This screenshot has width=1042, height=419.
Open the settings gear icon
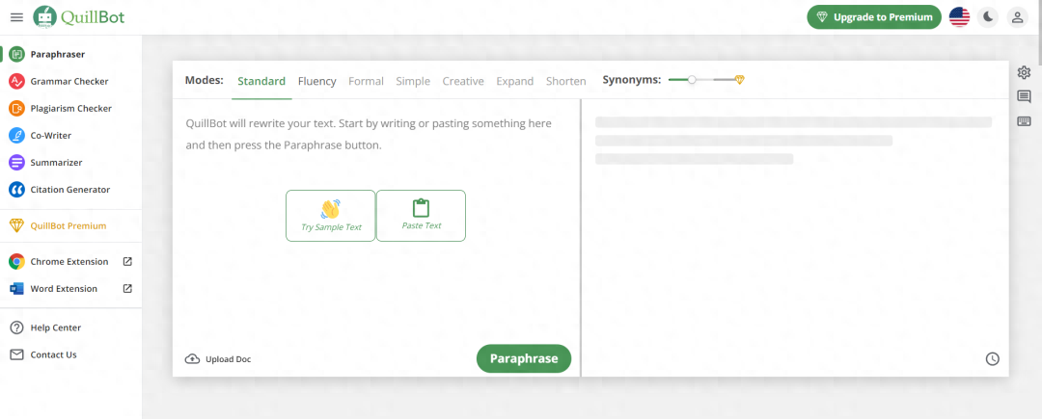(1024, 72)
